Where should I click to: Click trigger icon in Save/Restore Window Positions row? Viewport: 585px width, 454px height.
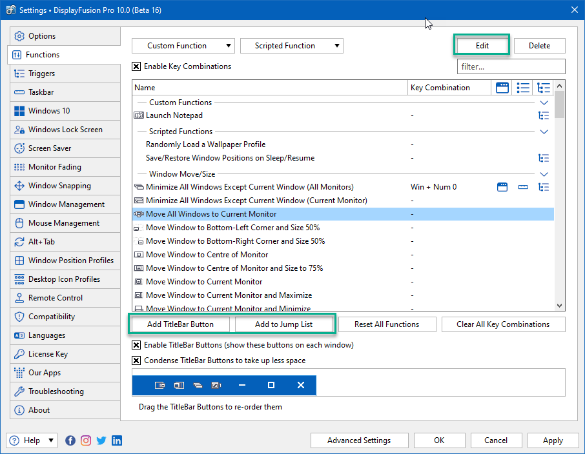pos(544,158)
